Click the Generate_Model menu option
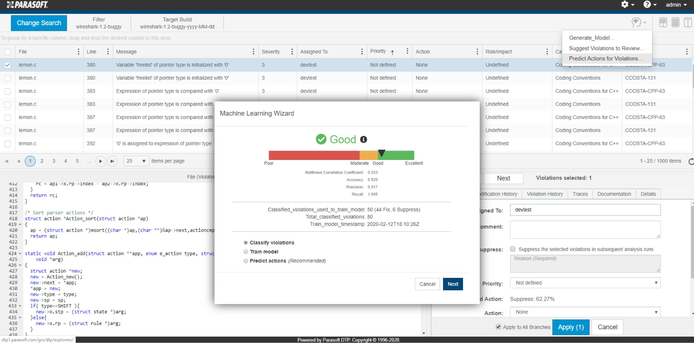Image resolution: width=694 pixels, height=343 pixels. click(x=591, y=38)
